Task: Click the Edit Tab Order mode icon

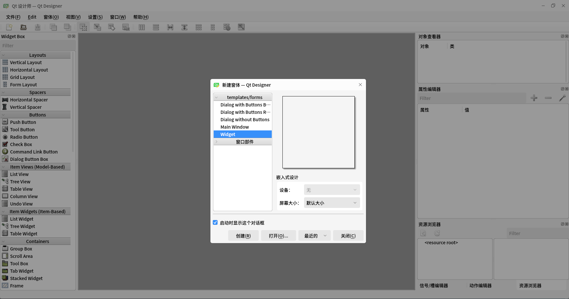Action: coord(126,27)
